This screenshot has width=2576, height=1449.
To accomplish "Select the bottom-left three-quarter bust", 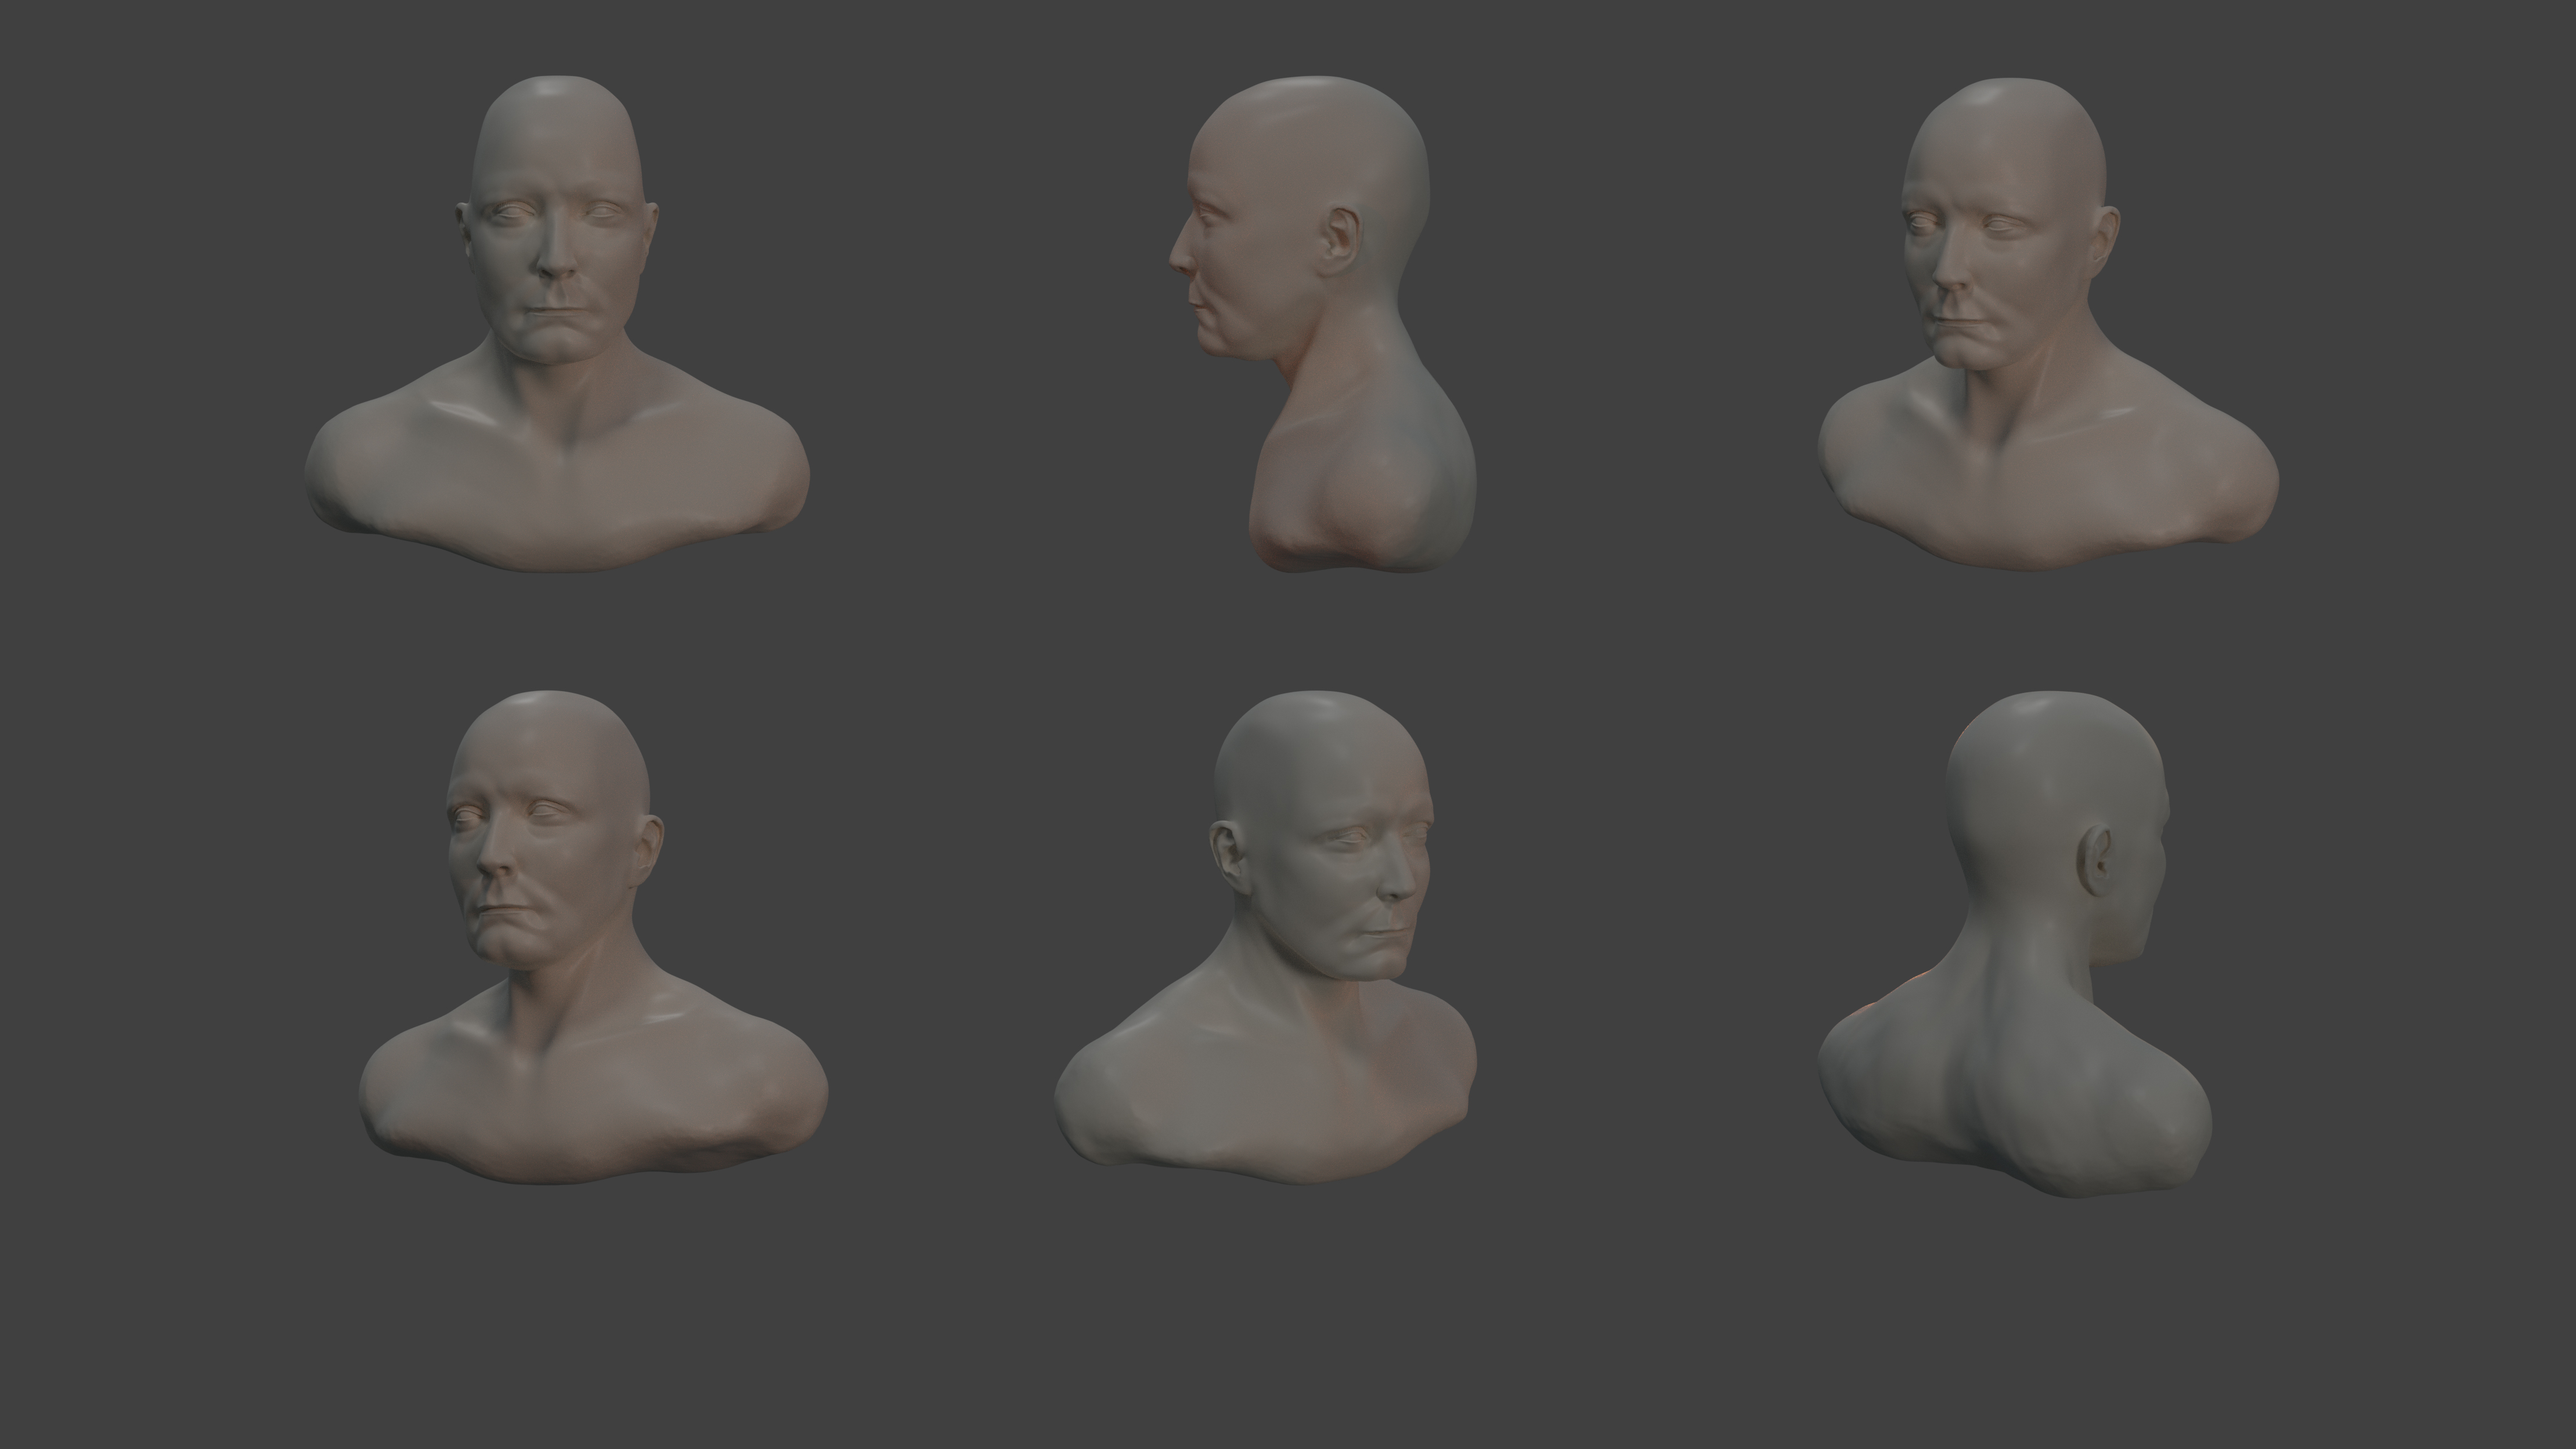I will coord(590,940).
